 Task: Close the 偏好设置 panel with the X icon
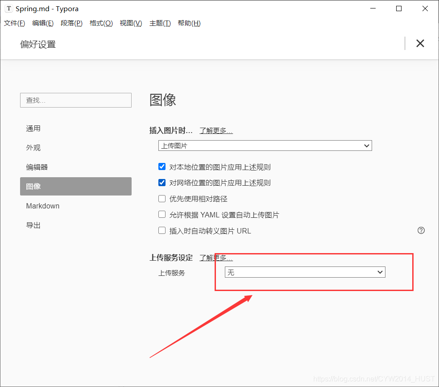[420, 43]
